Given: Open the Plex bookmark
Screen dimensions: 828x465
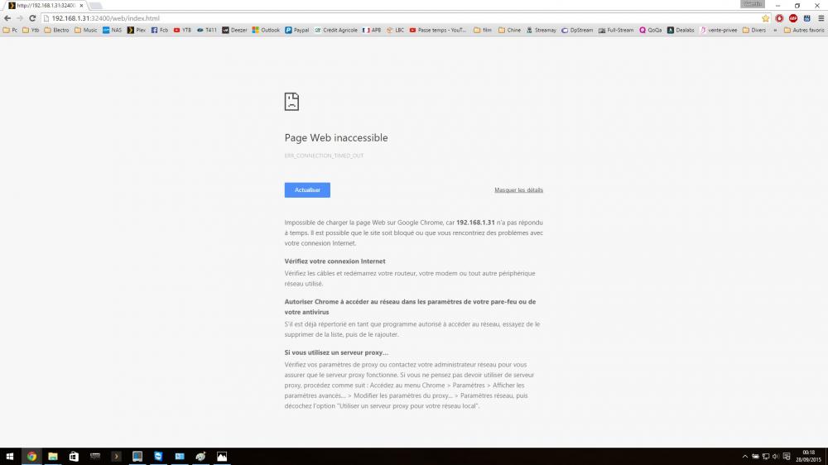Looking at the screenshot, I should [x=137, y=30].
